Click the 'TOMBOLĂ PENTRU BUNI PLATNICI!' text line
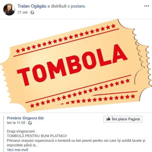This screenshot has height=152, width=152. point(37,136)
